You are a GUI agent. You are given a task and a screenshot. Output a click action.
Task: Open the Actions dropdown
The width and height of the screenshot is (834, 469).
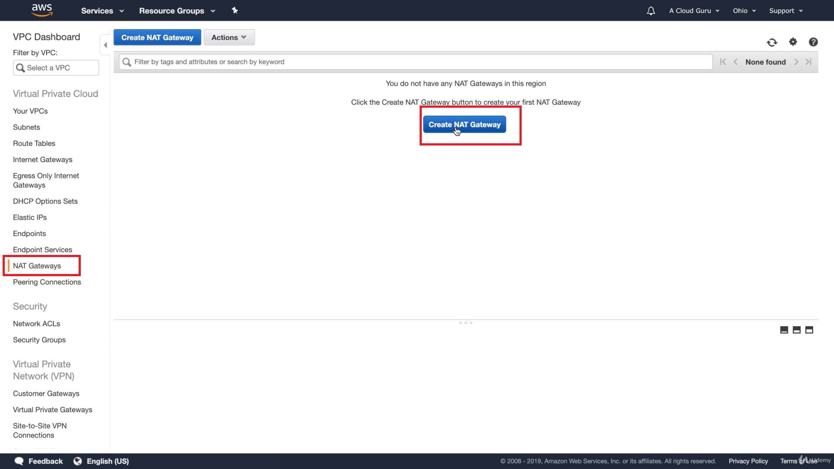[229, 37]
